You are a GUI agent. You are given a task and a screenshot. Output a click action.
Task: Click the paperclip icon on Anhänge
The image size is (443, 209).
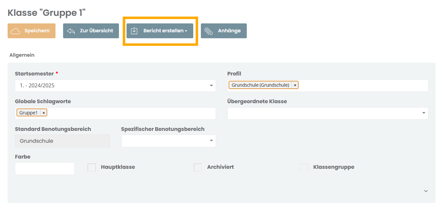[209, 31]
